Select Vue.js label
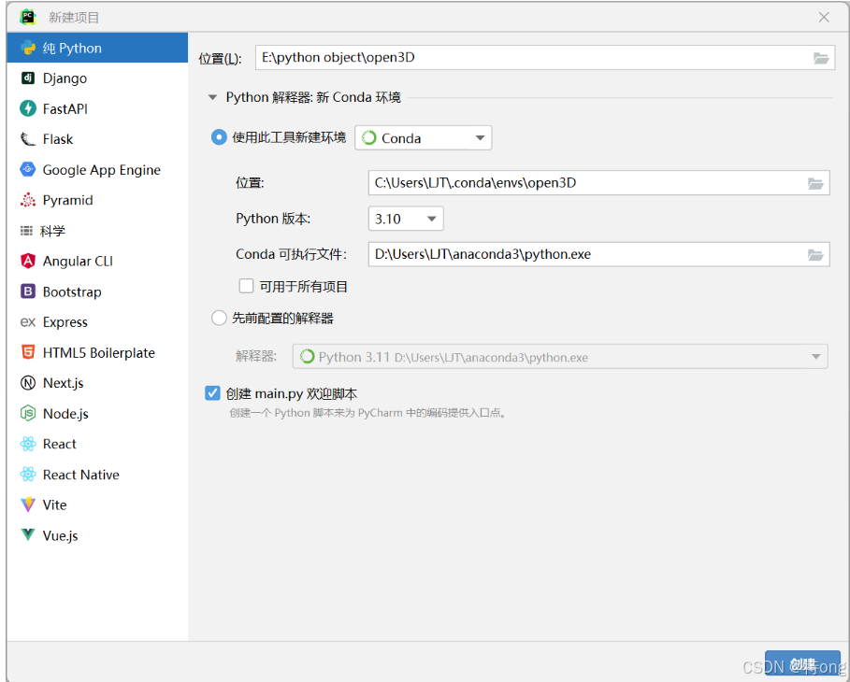 click(x=60, y=535)
